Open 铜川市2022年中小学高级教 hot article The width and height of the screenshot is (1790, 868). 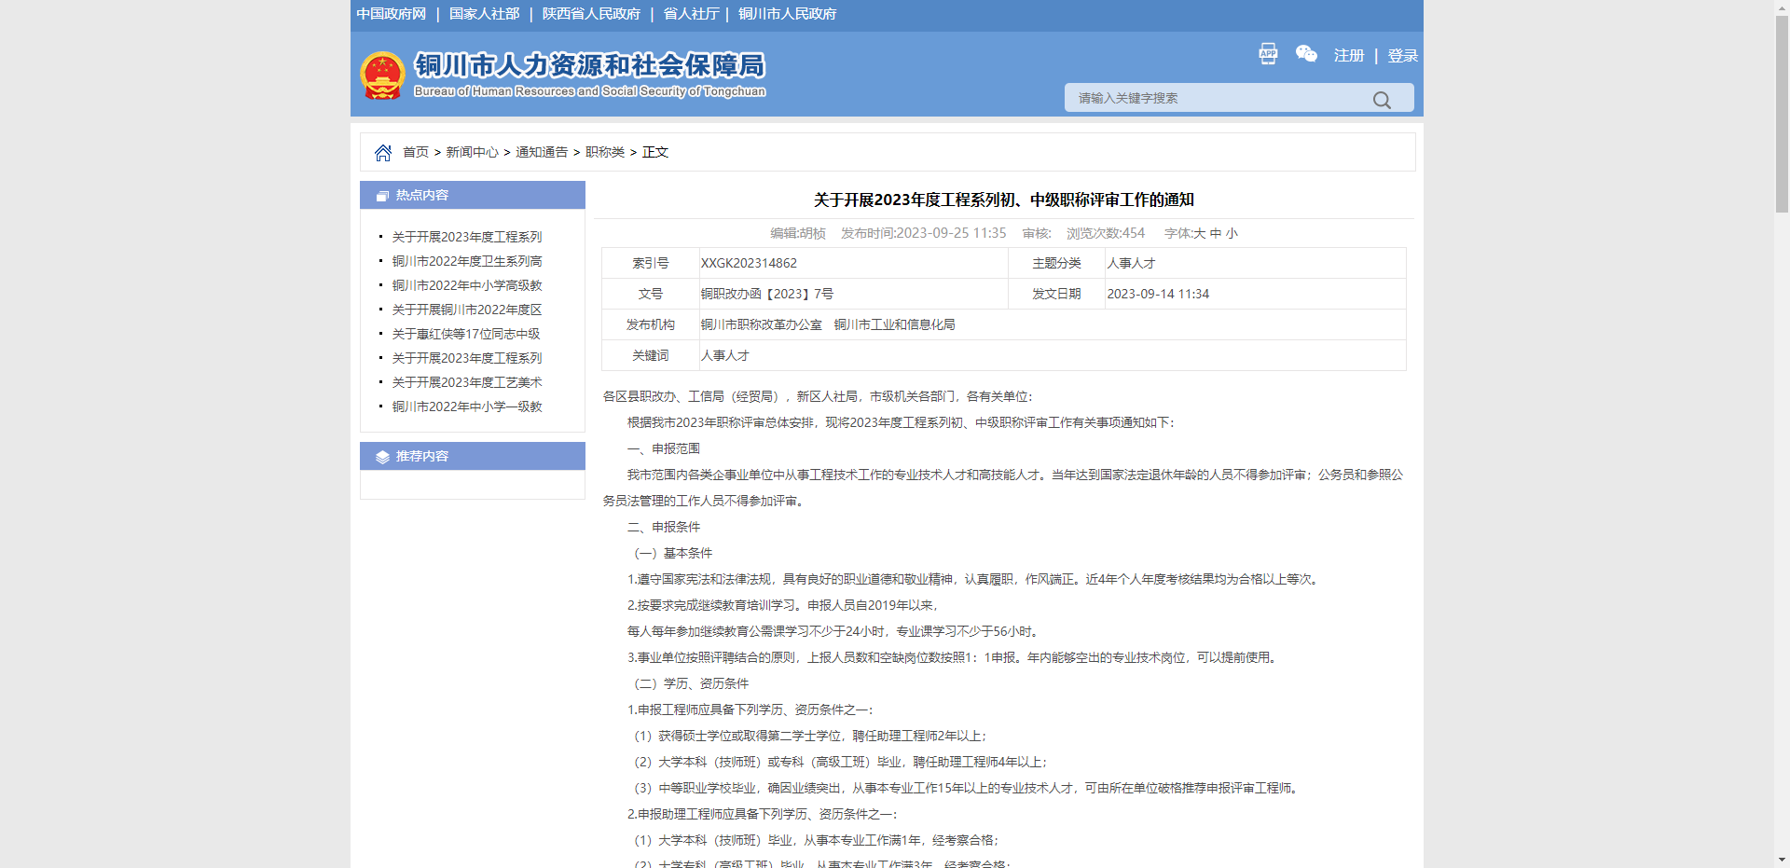tap(467, 285)
